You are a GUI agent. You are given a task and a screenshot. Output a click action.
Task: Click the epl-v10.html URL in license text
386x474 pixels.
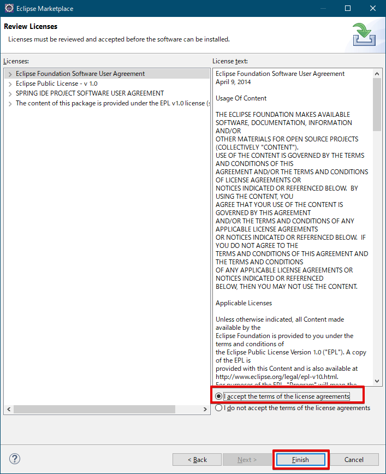coord(277,377)
